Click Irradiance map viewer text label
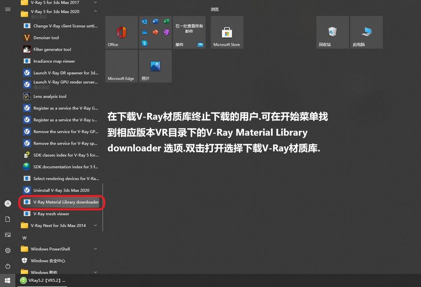The width and height of the screenshot is (421, 287). (x=54, y=61)
